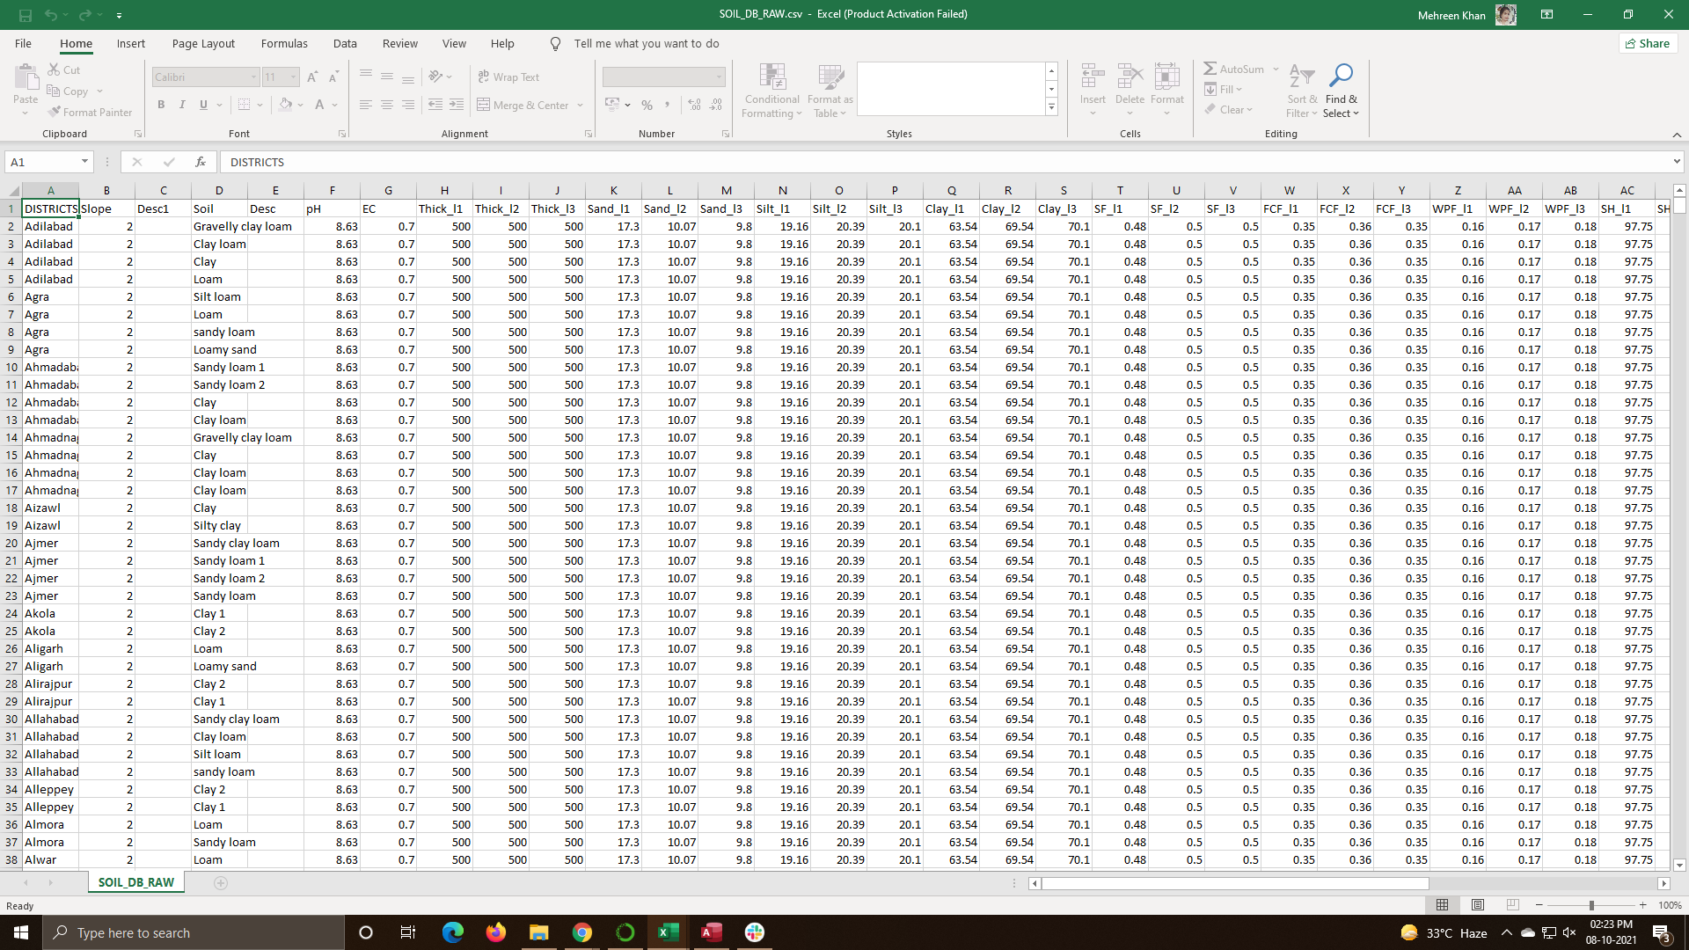Click the Format Painter icon

click(x=53, y=112)
